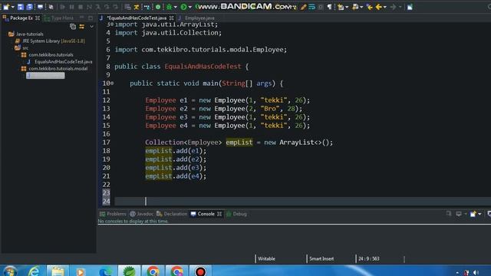The image size is (491, 276).
Task: Click the Writable status bar entry
Action: pos(266,259)
